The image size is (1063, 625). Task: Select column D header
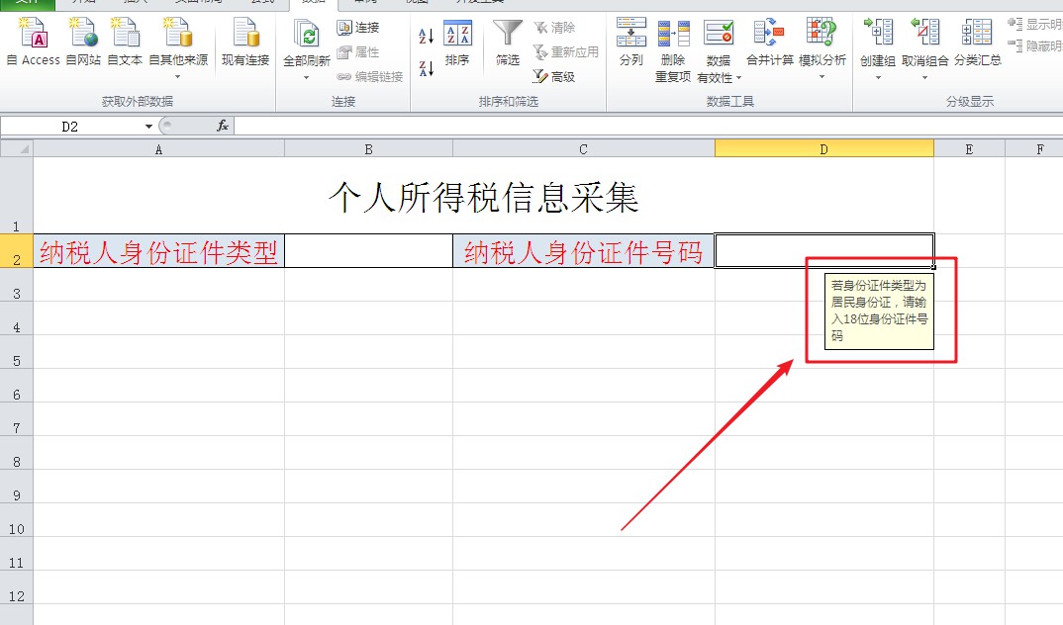point(823,149)
